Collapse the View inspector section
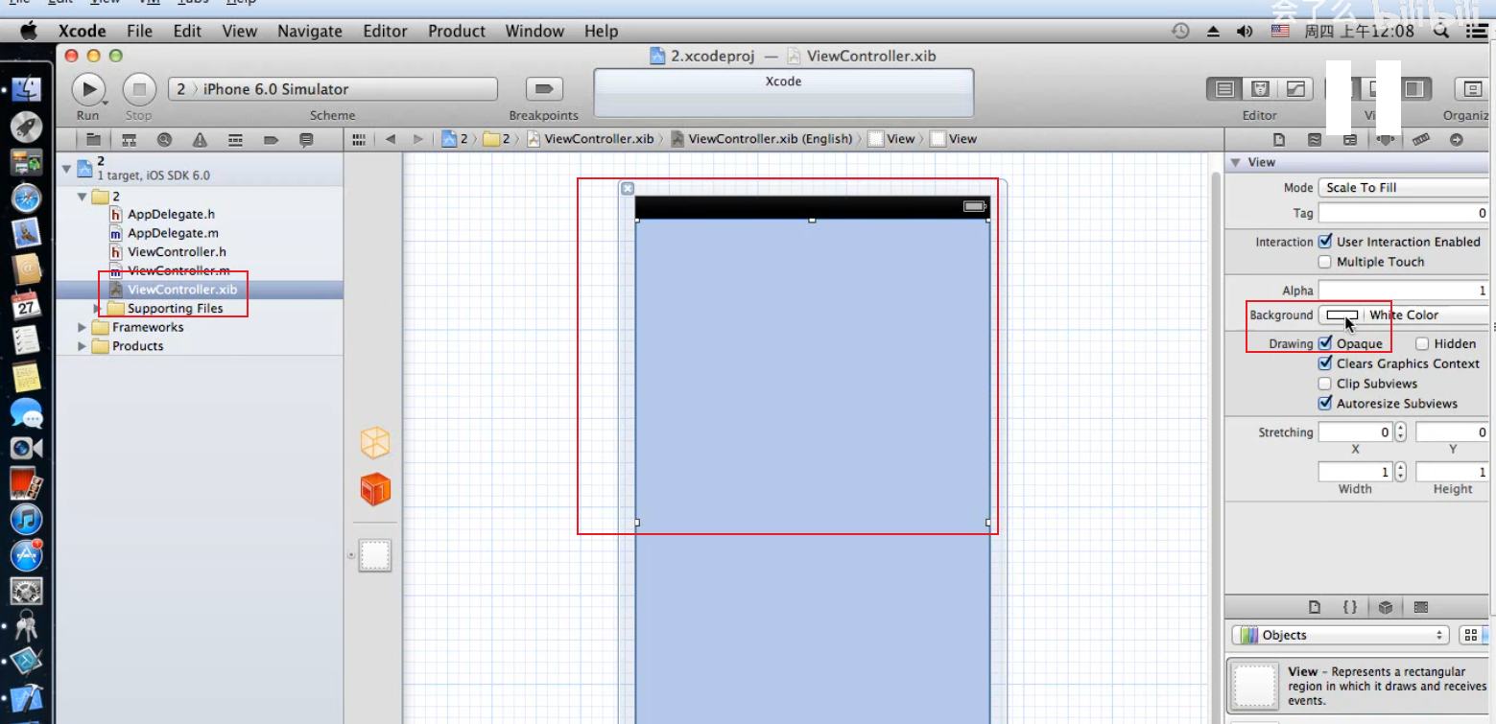The width and height of the screenshot is (1496, 724). tap(1236, 162)
